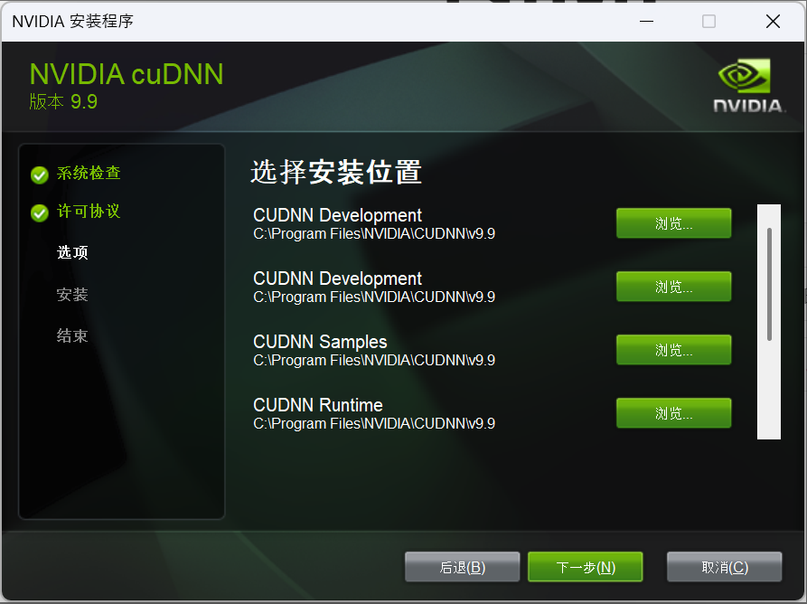Open 浏览 for CUDNN Runtime path

(x=673, y=413)
